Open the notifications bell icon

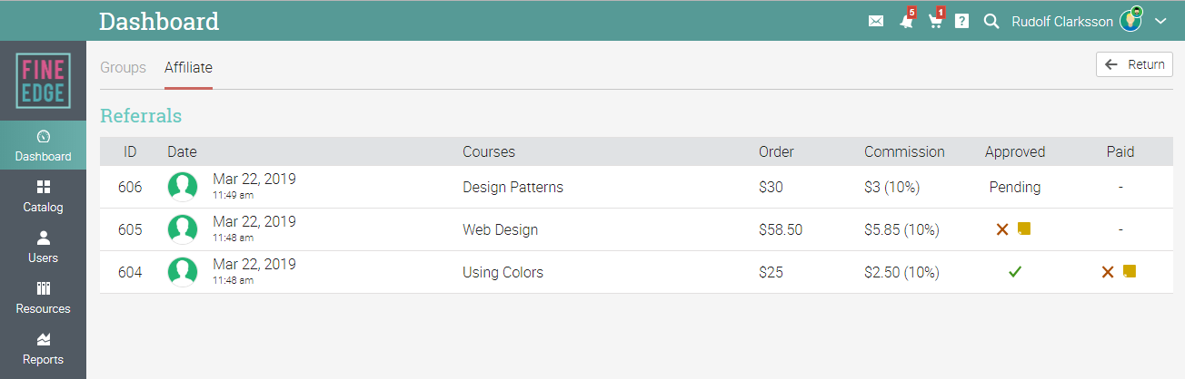pyautogui.click(x=906, y=21)
